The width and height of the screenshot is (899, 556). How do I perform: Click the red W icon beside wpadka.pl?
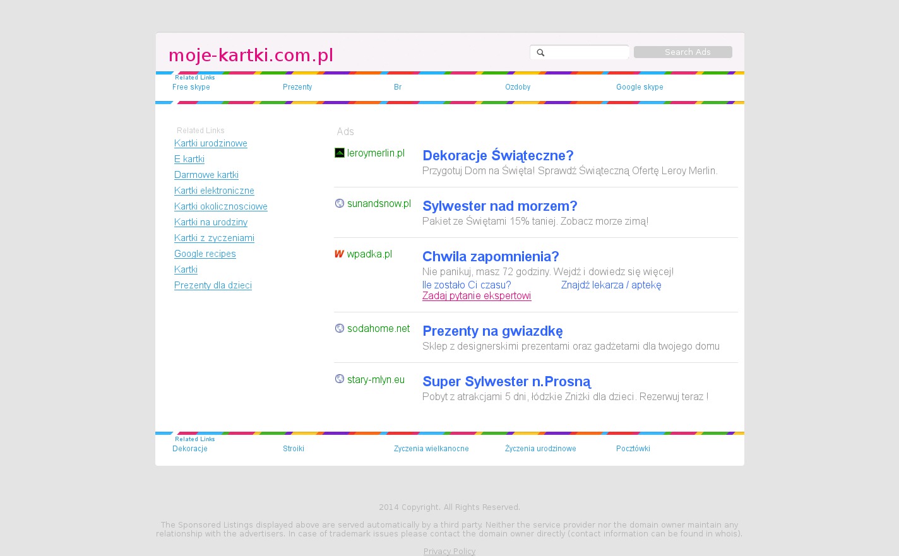pos(339,254)
